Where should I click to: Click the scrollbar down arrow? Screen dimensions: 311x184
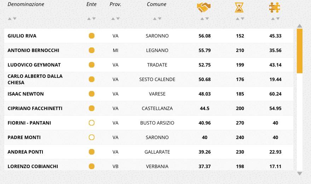(300, 174)
